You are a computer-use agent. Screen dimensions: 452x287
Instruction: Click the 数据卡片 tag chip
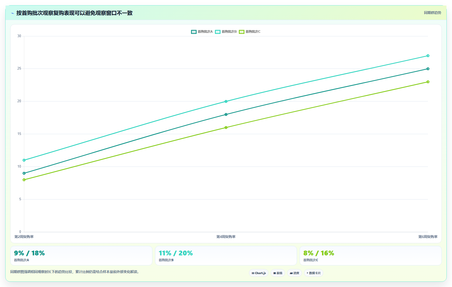(314, 273)
